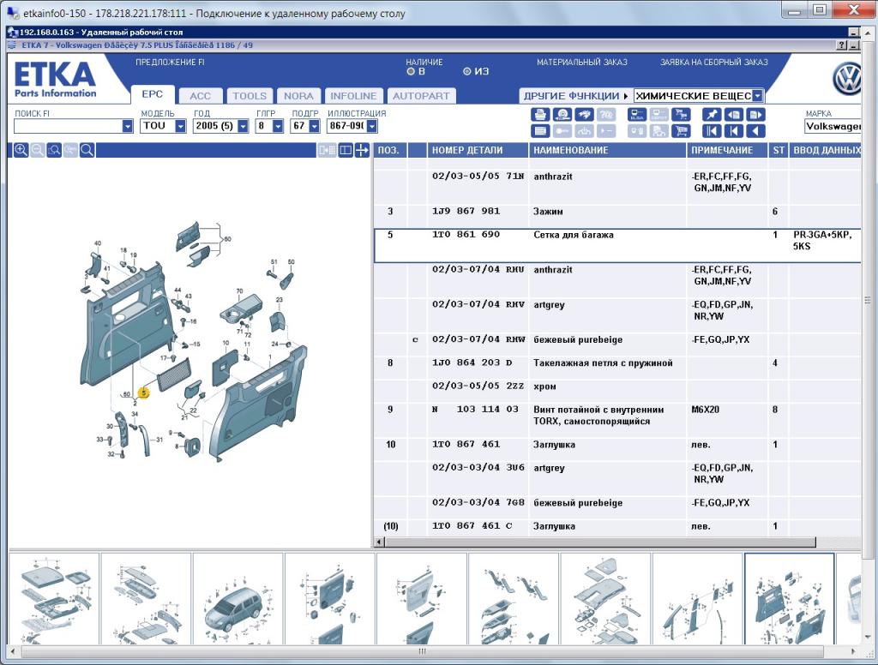
Task: Switch to the ACC tab
Action: [200, 96]
